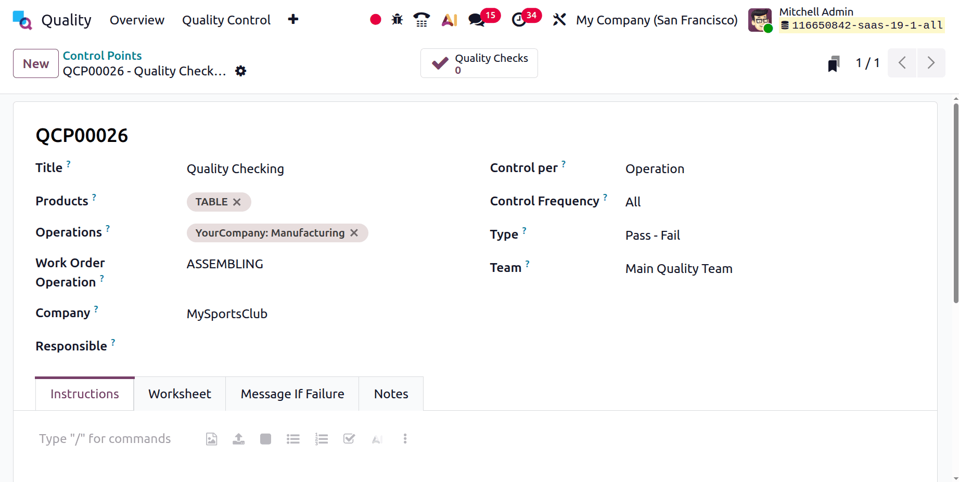The width and height of the screenshot is (959, 482).
Task: Edit the Title field Quality Checking
Action: point(323,169)
